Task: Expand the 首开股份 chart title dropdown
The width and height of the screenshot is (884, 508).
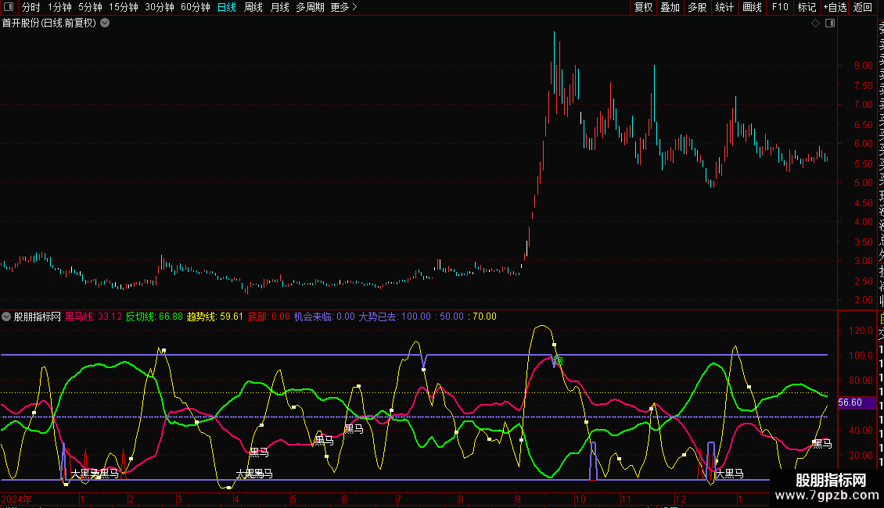Action: point(105,23)
